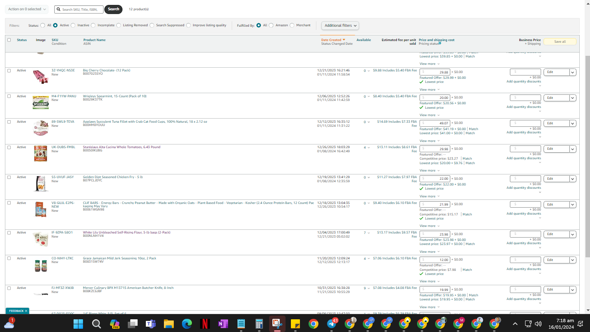Open Edit dropdown arrow for Grace Jerk Seasoning
Image resolution: width=590 pixels, height=332 pixels.
click(573, 260)
